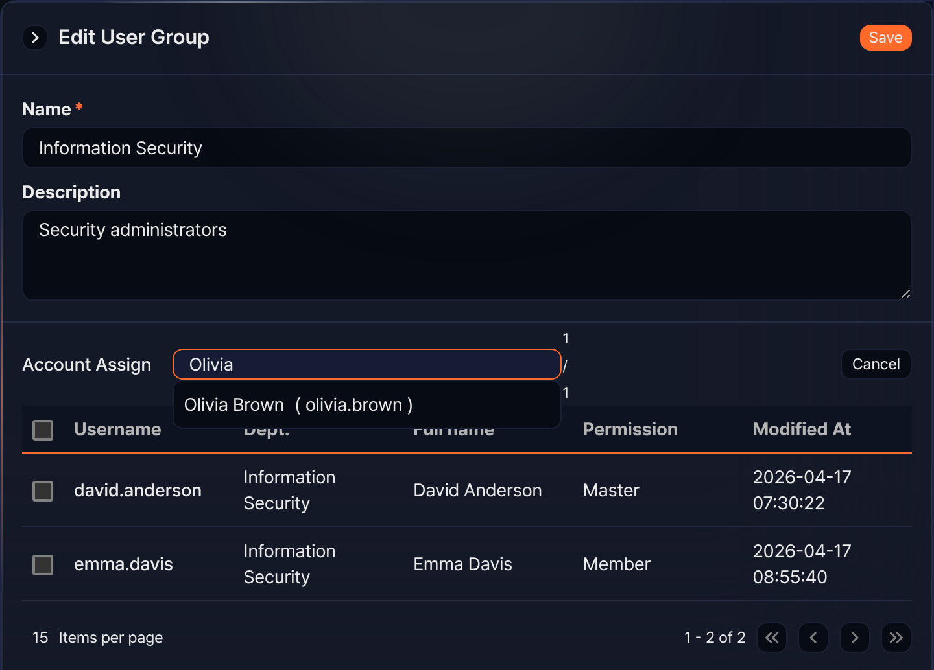Viewport: 934px width, 670px height.
Task: Toggle the select-all checkbox in table header
Action: [x=43, y=430]
